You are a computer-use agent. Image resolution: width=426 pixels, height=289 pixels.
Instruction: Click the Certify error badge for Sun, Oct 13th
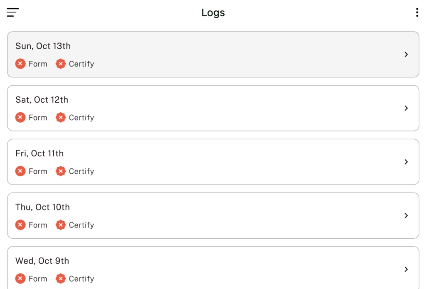[x=61, y=64]
